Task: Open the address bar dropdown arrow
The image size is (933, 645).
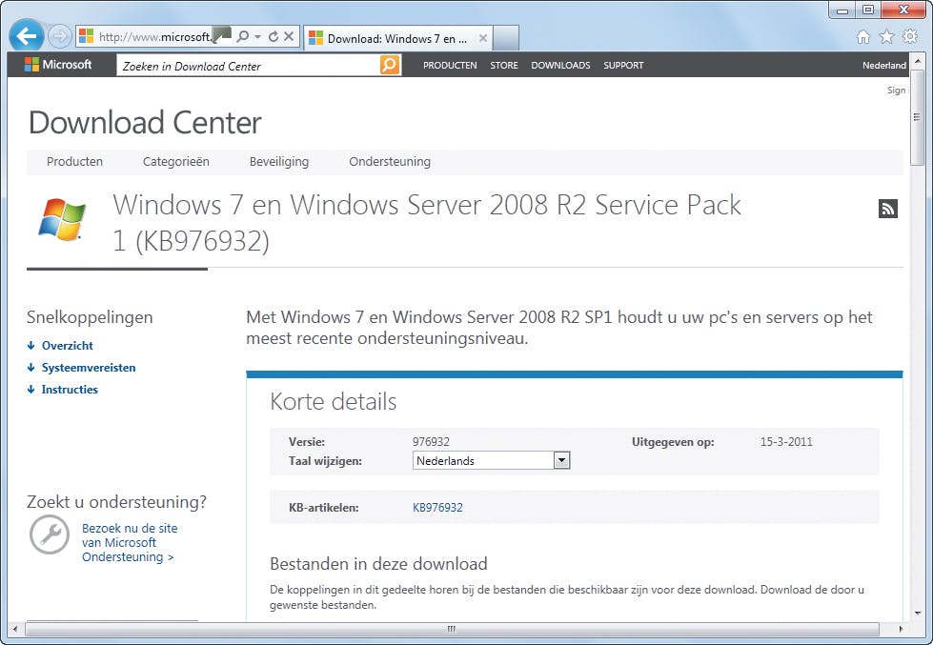Action: pyautogui.click(x=257, y=37)
